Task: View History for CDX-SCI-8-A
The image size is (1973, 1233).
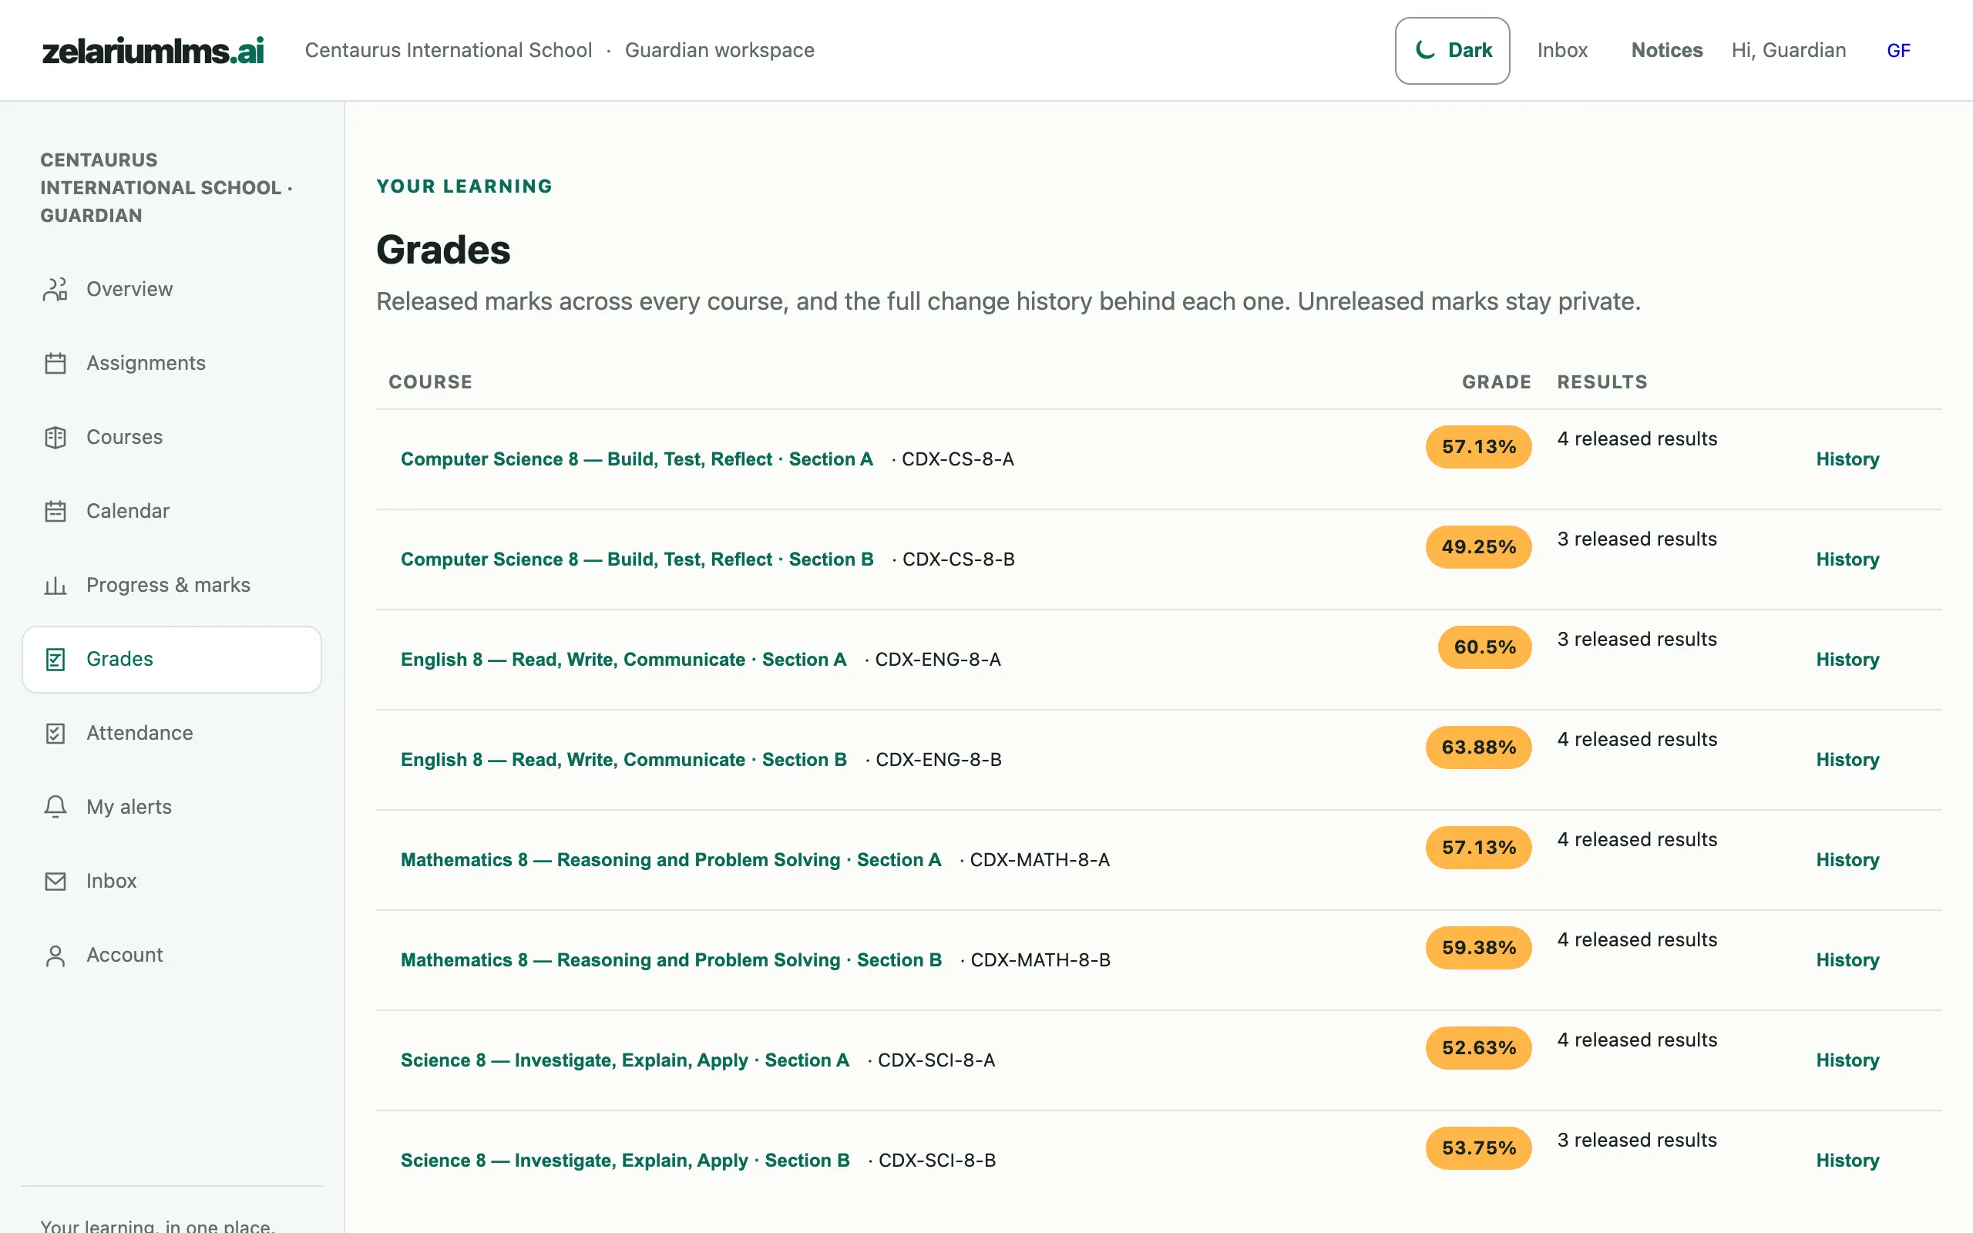Action: pyautogui.click(x=1847, y=1061)
